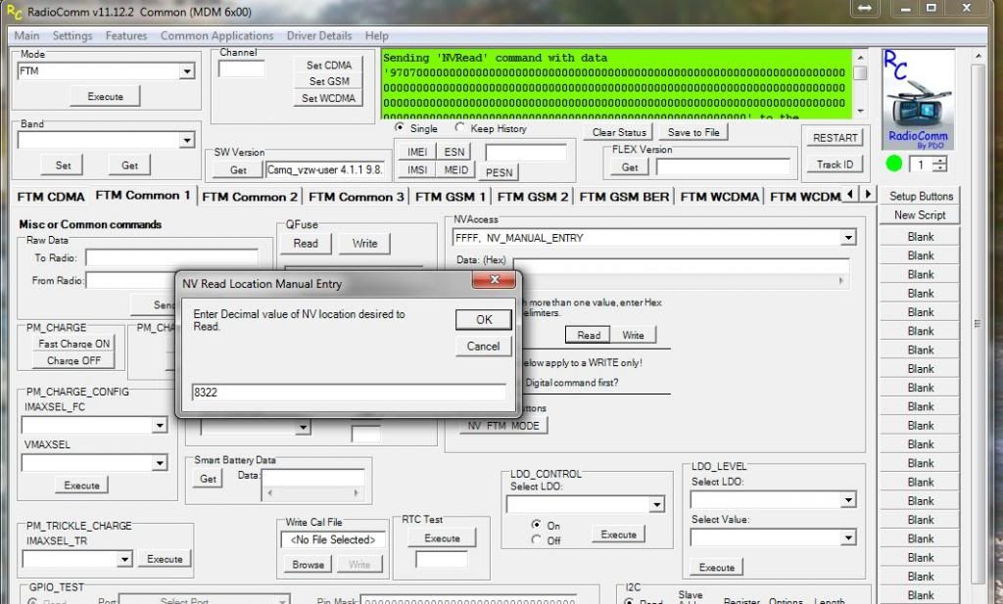Screen dimensions: 1003x604
Task: Open the Features menu
Action: click(126, 36)
